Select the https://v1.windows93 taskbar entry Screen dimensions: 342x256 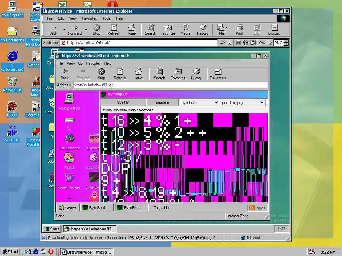pos(90,229)
